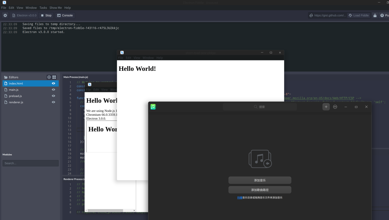Click the Hello World! heading in front window
This screenshot has height=220, width=389.
(137, 69)
